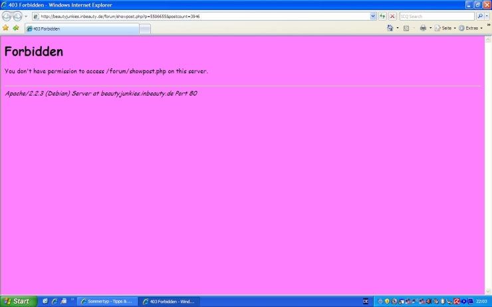Open a new blank tab

point(145,29)
